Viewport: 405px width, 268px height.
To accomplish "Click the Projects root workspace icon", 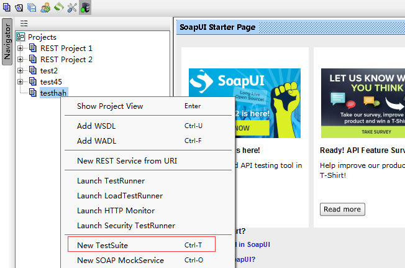I will click(20, 37).
